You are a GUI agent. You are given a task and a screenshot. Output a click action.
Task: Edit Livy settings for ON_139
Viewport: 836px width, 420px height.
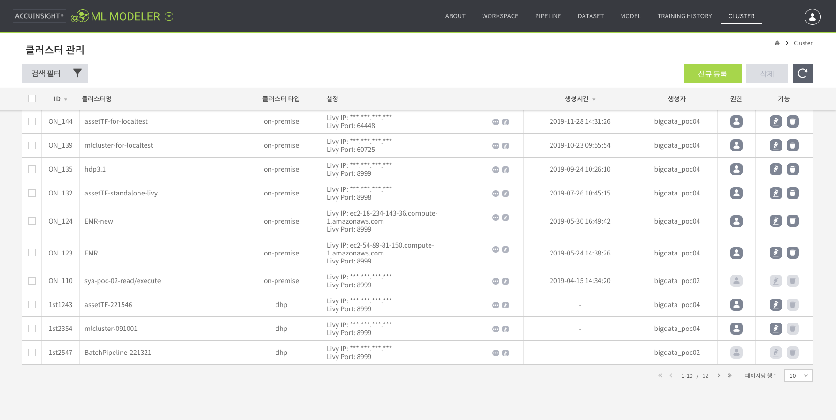506,146
